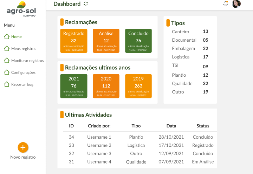Select activity ID 31
Viewport: 253px width, 174px height.
pos(71,162)
